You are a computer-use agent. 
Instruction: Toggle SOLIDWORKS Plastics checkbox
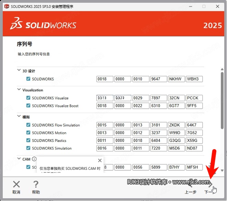tap(29, 140)
